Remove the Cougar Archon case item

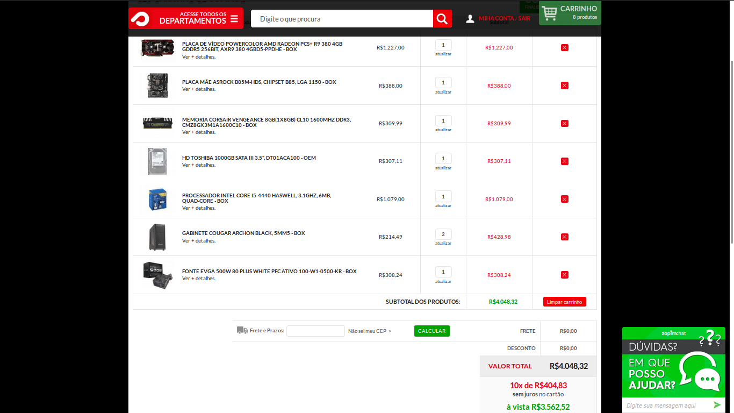564,237
